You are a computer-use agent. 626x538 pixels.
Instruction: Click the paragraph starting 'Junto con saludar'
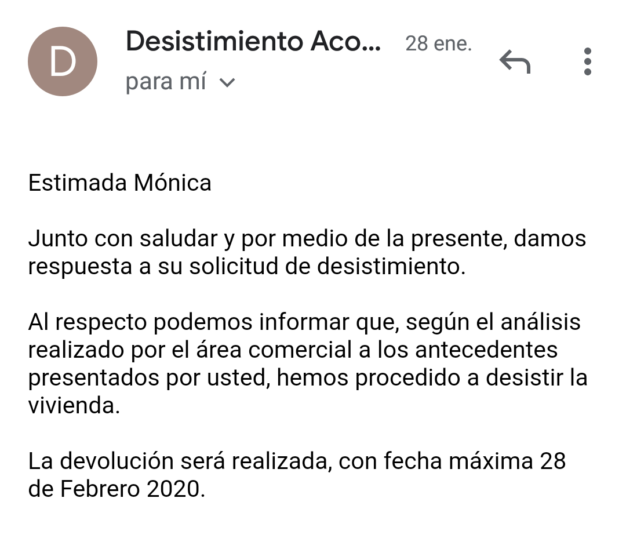pos(307,252)
